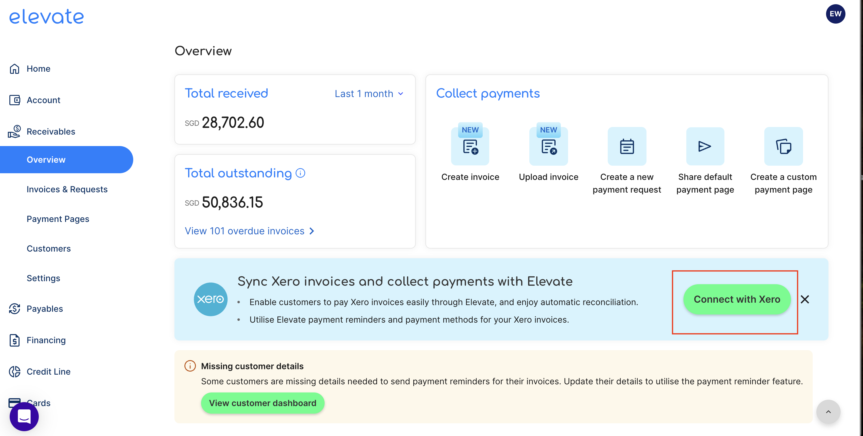Open the EW user avatar menu

[x=835, y=14]
